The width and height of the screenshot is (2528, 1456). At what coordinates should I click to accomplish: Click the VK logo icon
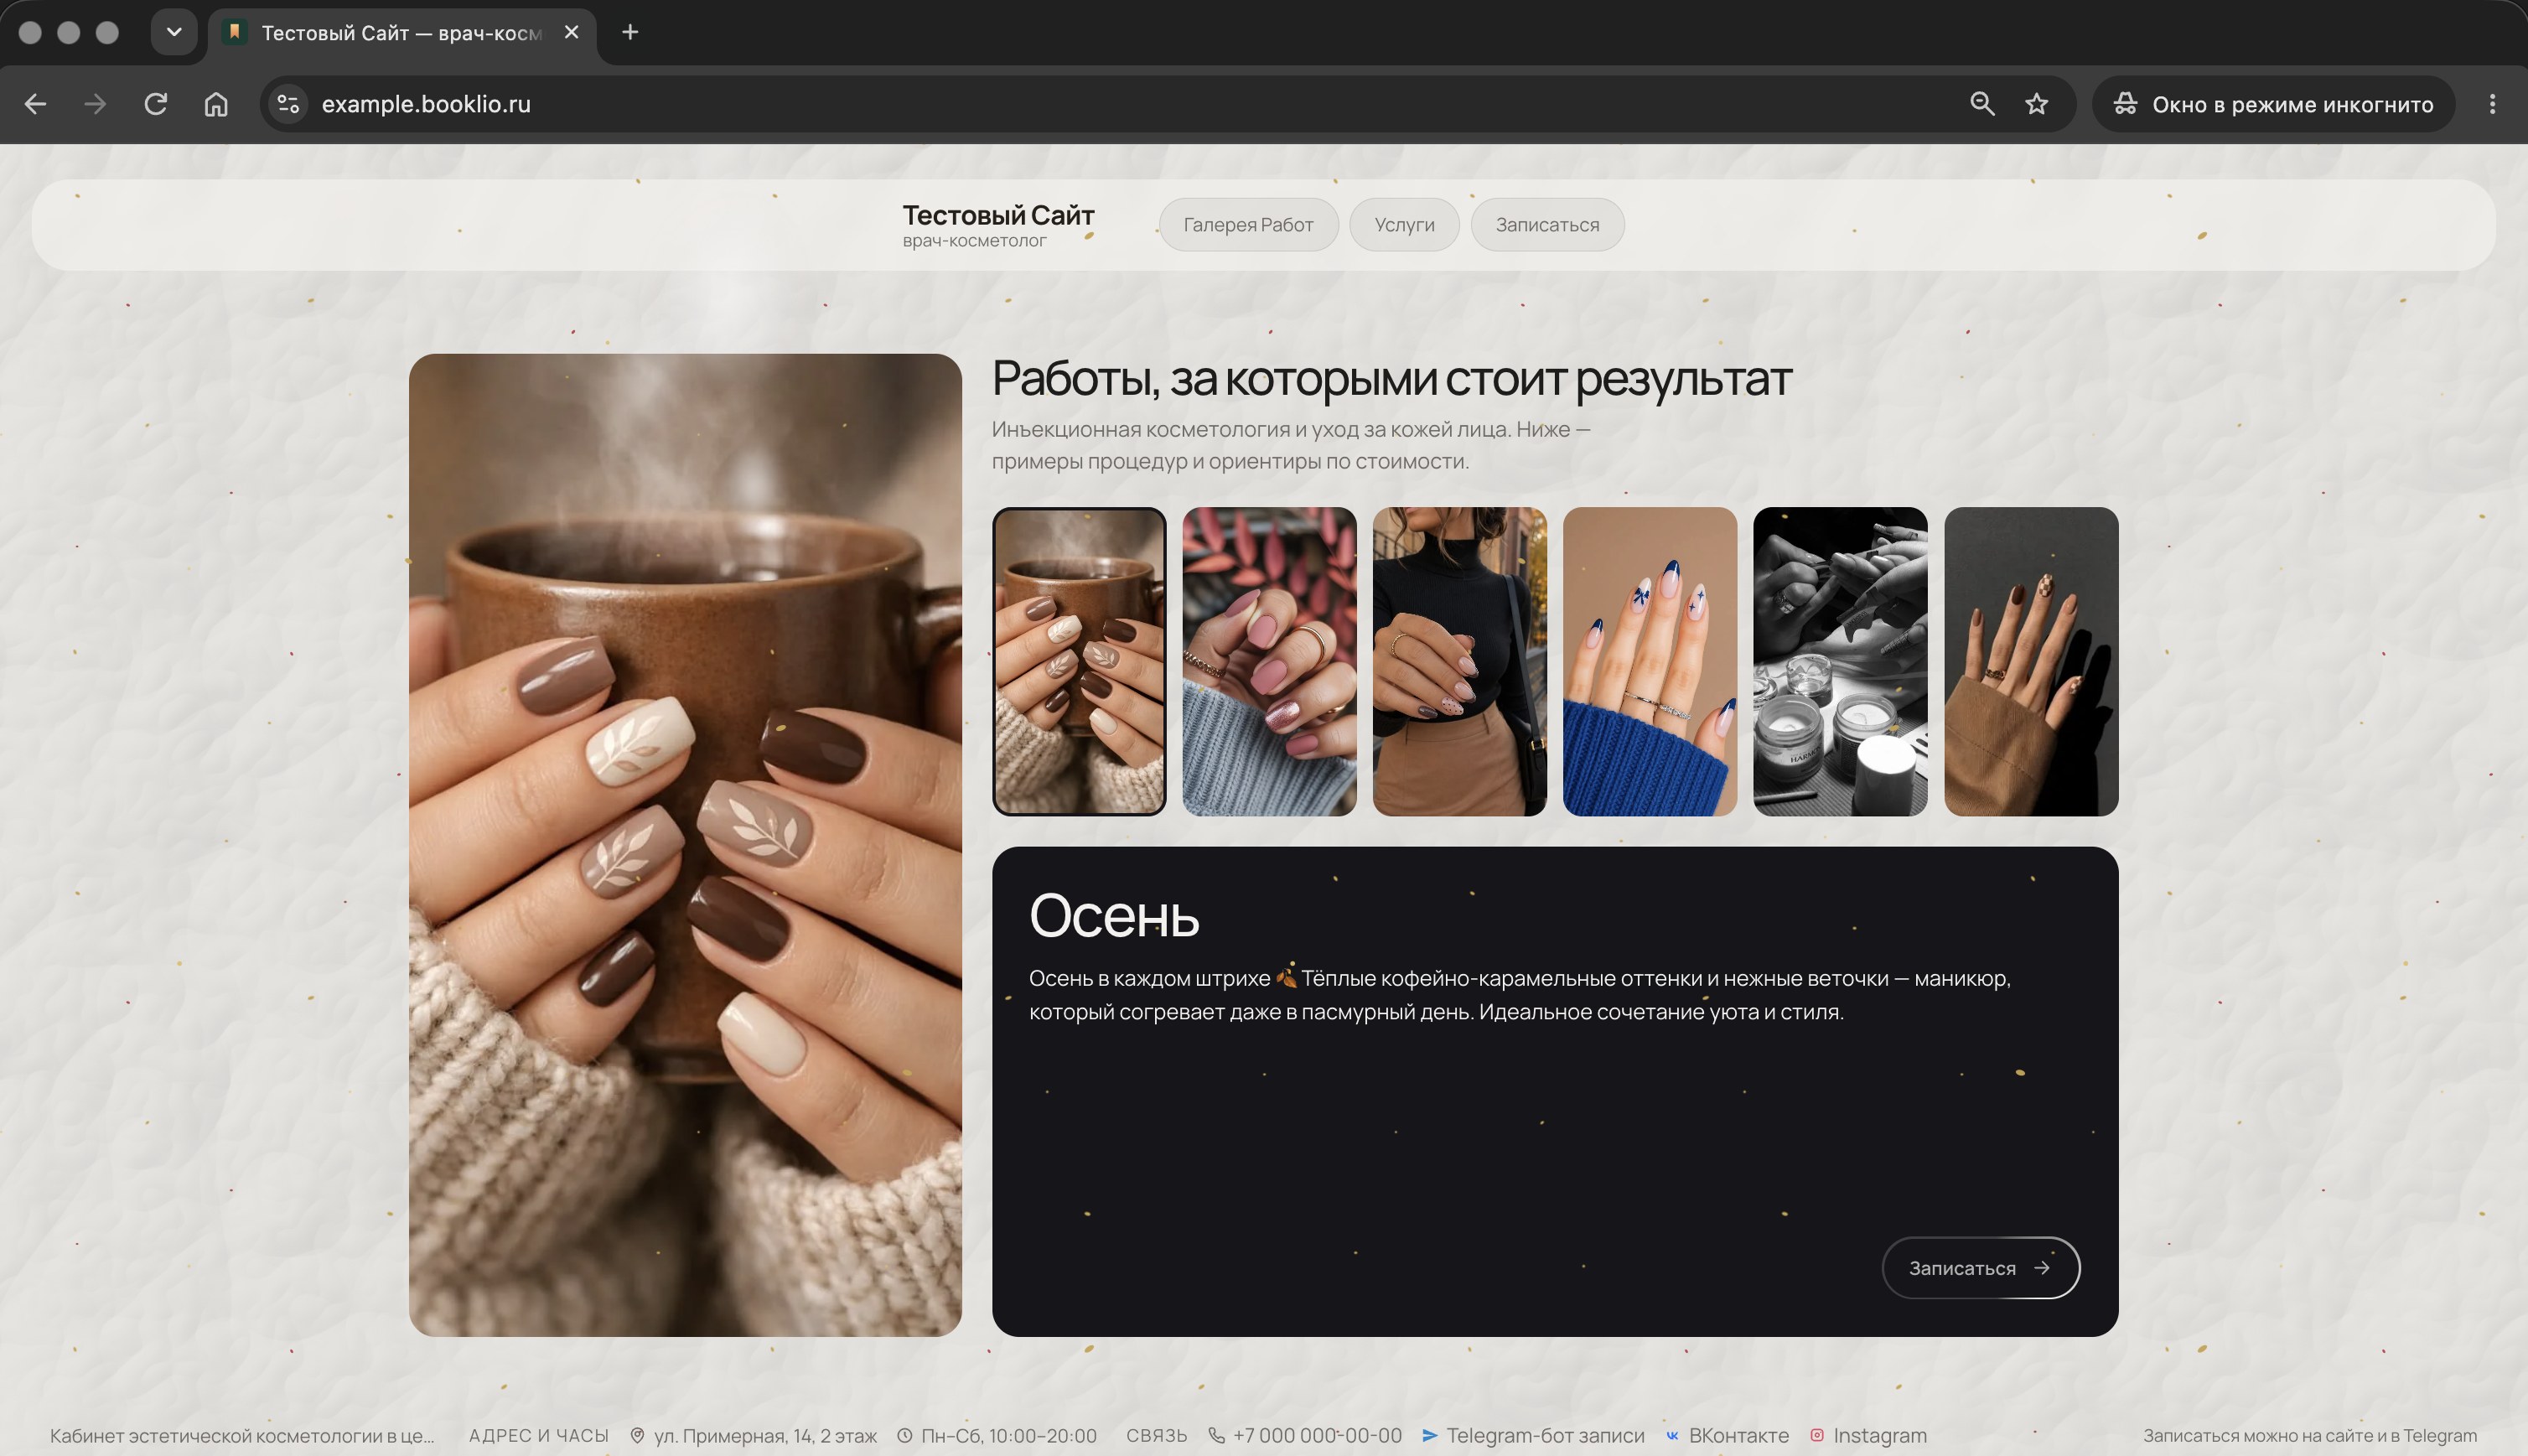1672,1435
